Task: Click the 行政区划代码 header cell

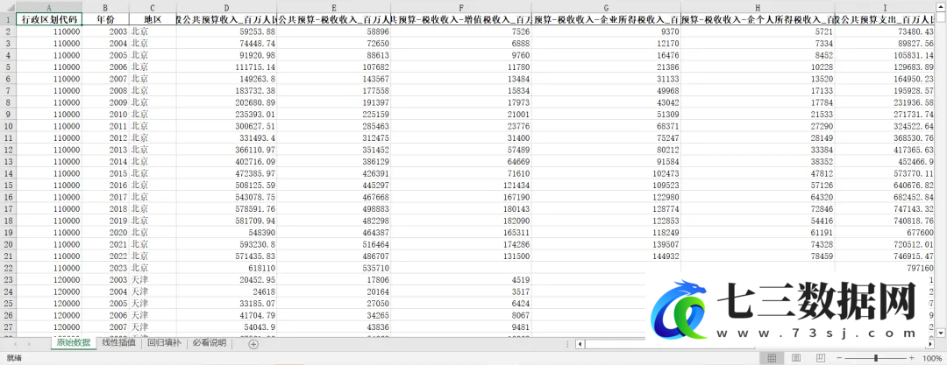Action: click(49, 18)
